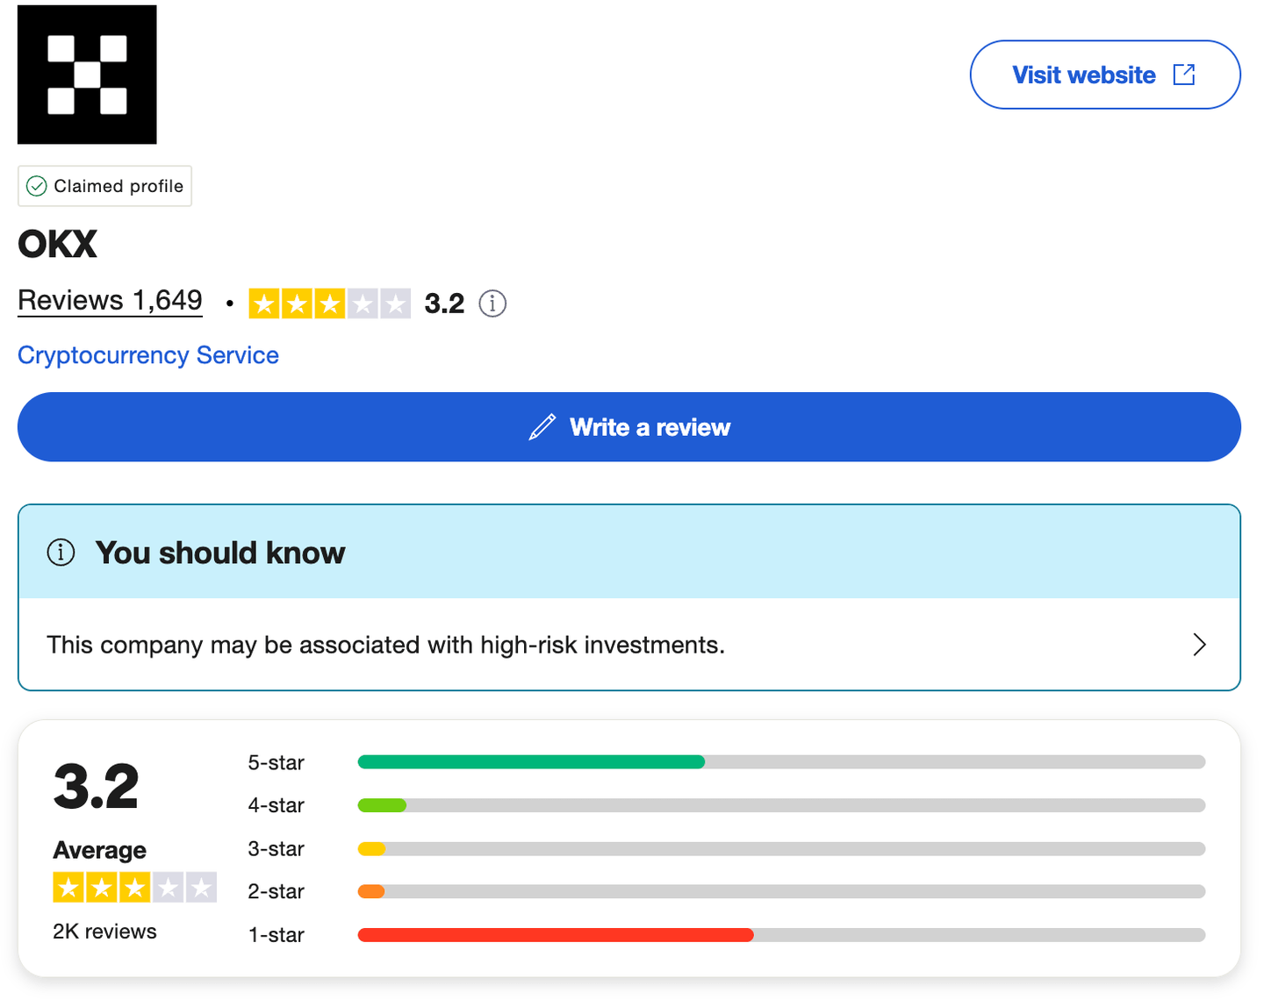Screen dimensions: 1264x1007
Task: Click the Visit website button text
Action: [1083, 75]
